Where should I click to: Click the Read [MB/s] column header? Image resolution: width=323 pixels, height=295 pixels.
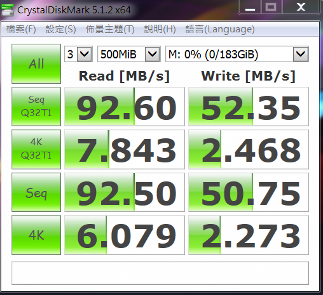click(124, 76)
